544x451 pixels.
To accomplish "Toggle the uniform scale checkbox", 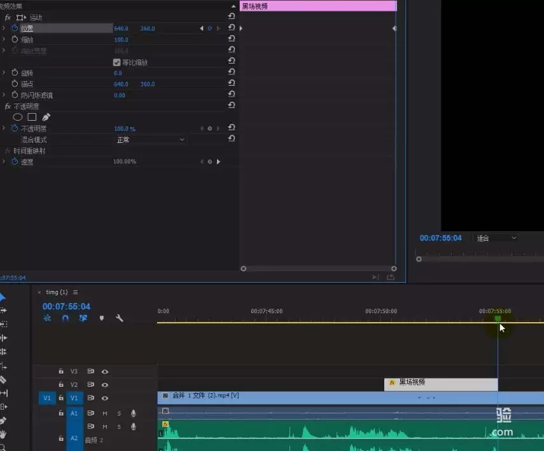I will click(x=116, y=62).
